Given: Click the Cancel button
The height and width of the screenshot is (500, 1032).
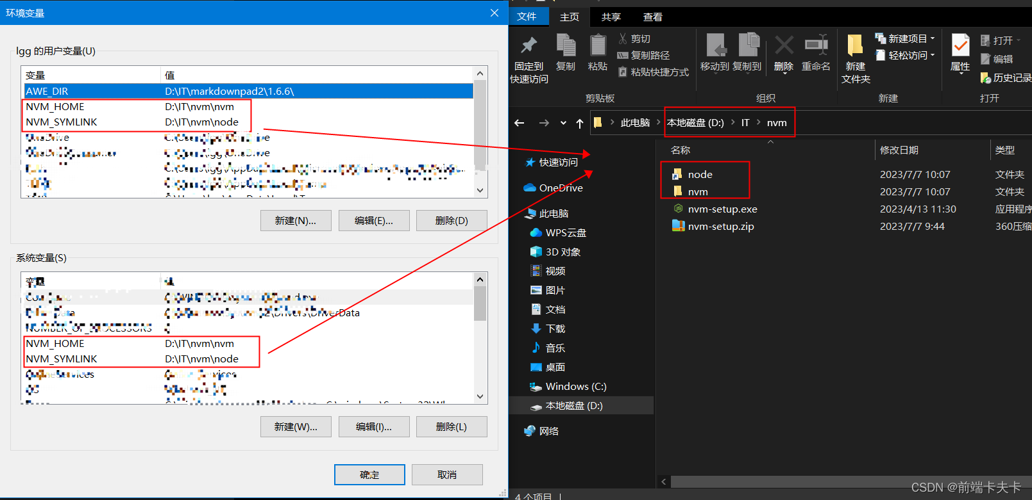Looking at the screenshot, I should 447,474.
